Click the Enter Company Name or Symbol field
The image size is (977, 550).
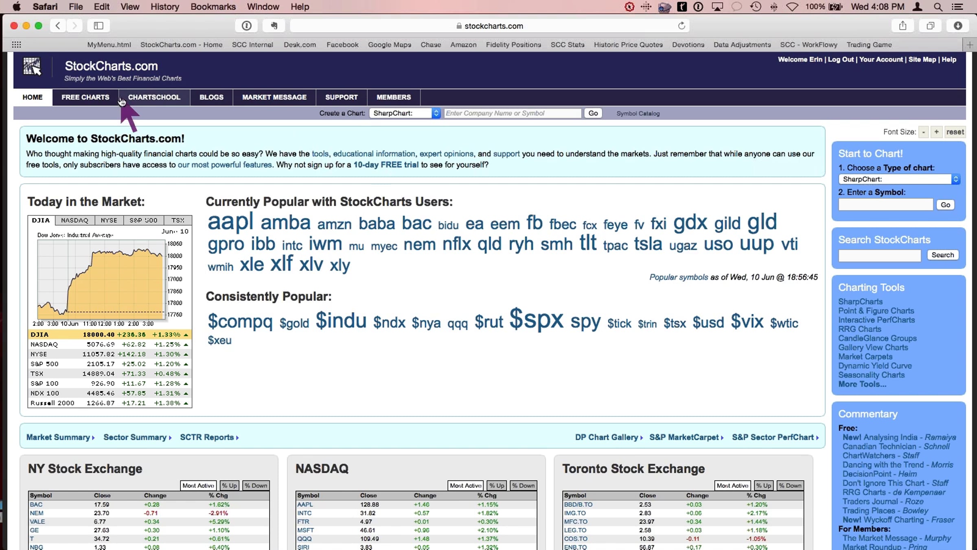pyautogui.click(x=513, y=113)
